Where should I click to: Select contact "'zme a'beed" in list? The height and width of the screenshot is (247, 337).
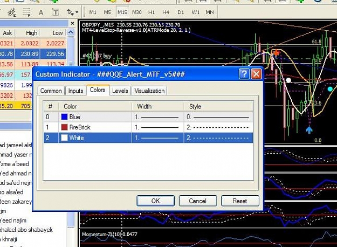(x=15, y=164)
